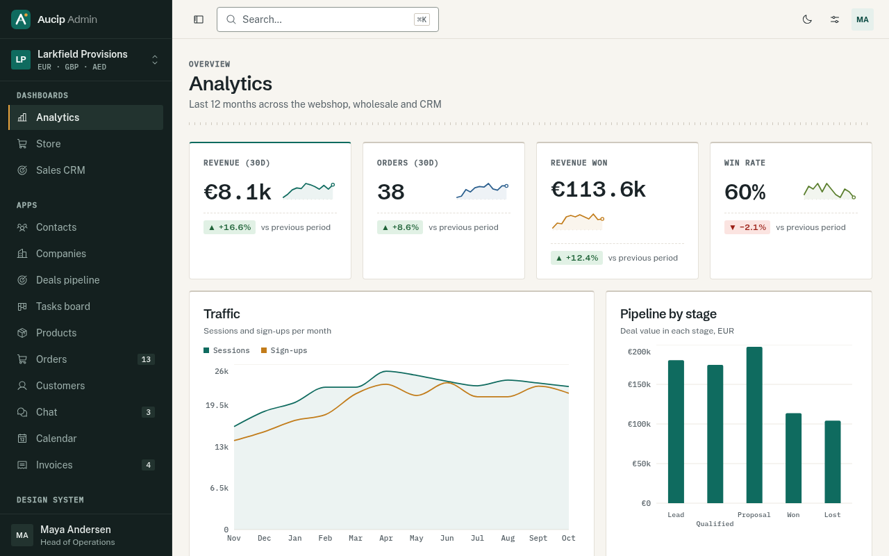Viewport: 889px width, 556px height.
Task: Go to Contacts app
Action: [x=86, y=227]
